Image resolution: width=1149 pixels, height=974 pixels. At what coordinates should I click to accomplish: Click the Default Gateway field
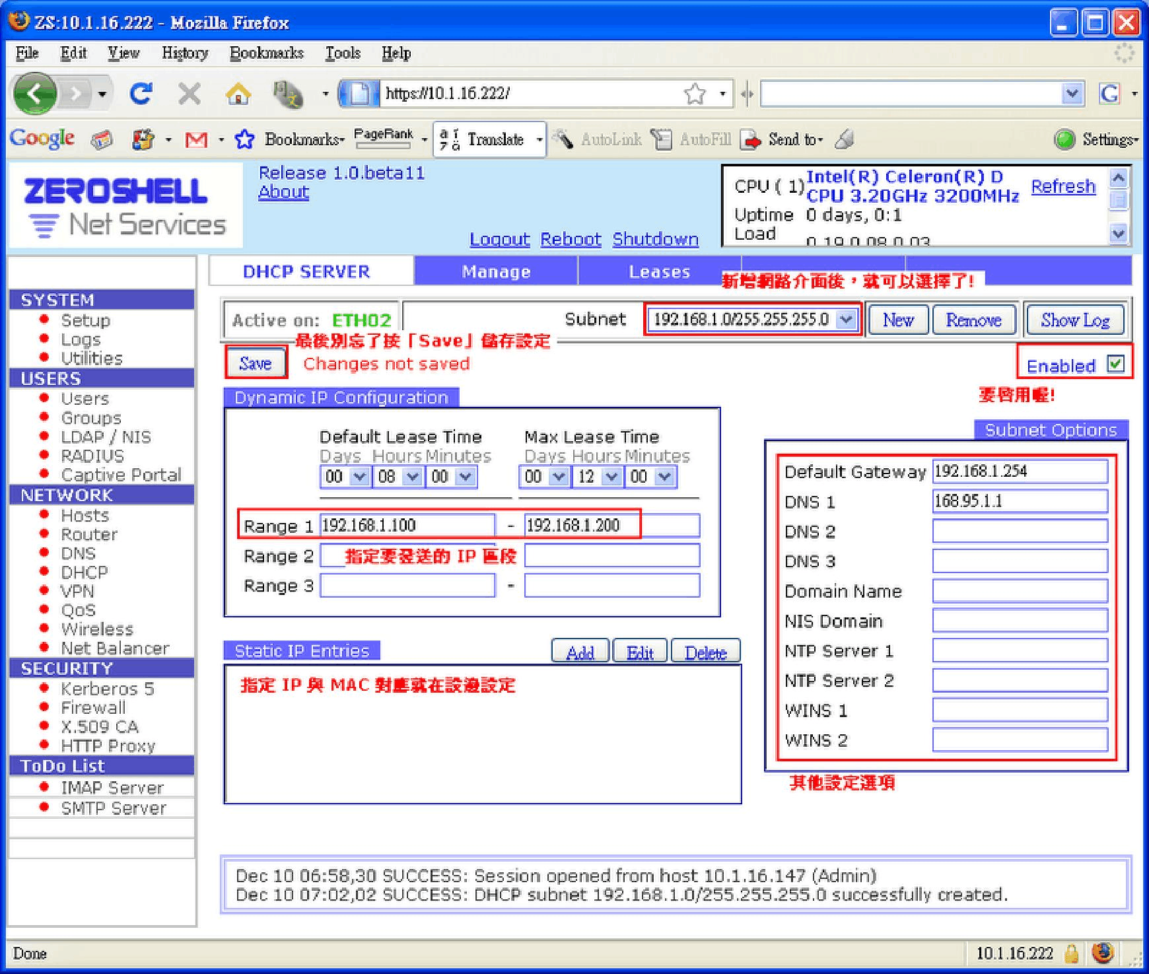coord(1020,471)
